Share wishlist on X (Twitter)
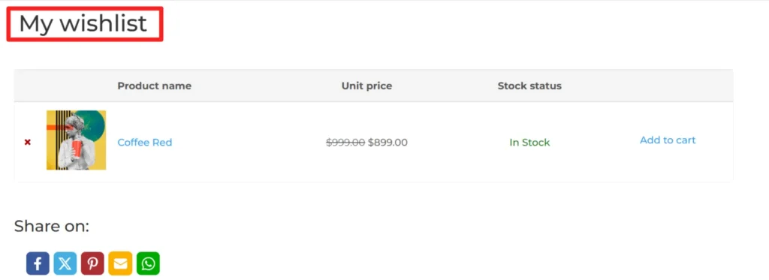This screenshot has width=769, height=280. (x=65, y=263)
